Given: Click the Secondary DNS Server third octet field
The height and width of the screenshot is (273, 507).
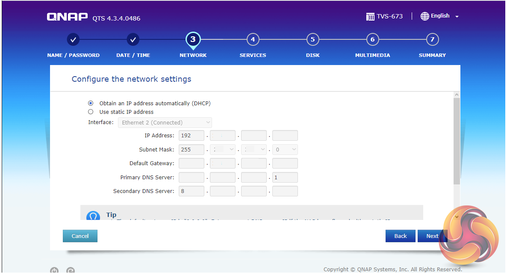Looking at the screenshot, I should [254, 191].
